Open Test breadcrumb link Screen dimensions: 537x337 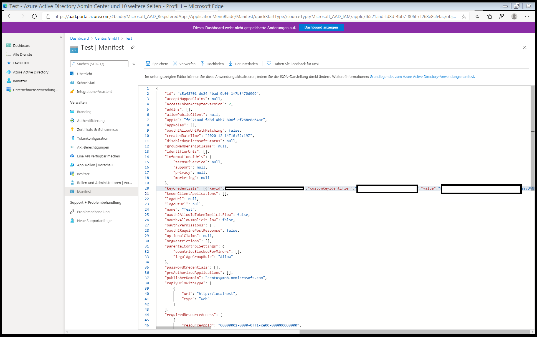(x=128, y=38)
